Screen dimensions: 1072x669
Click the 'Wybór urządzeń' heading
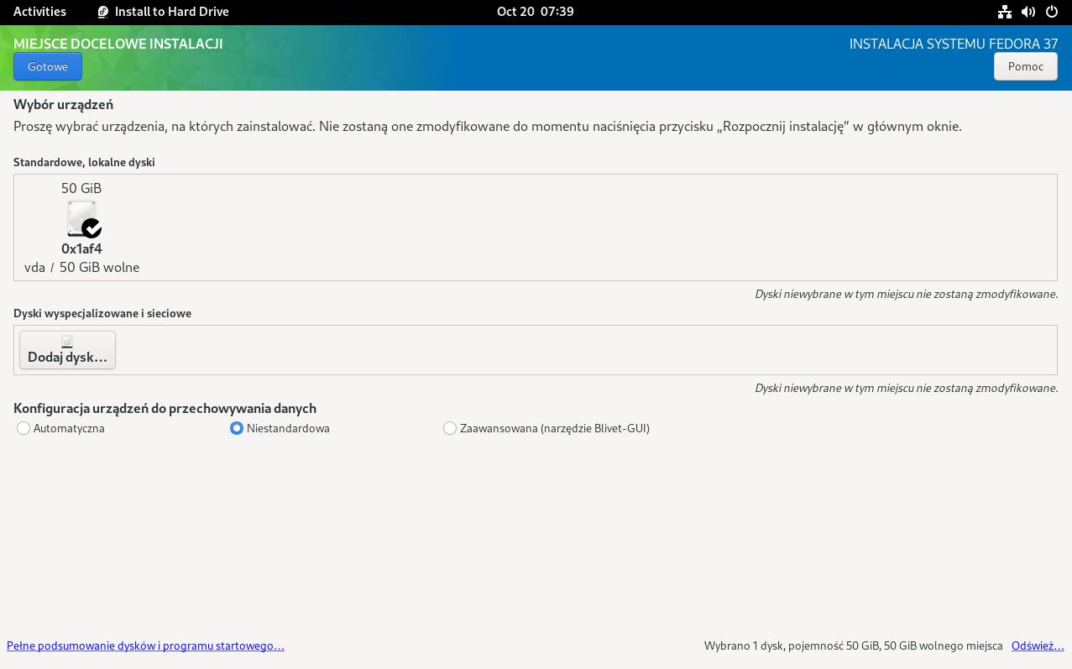(63, 105)
